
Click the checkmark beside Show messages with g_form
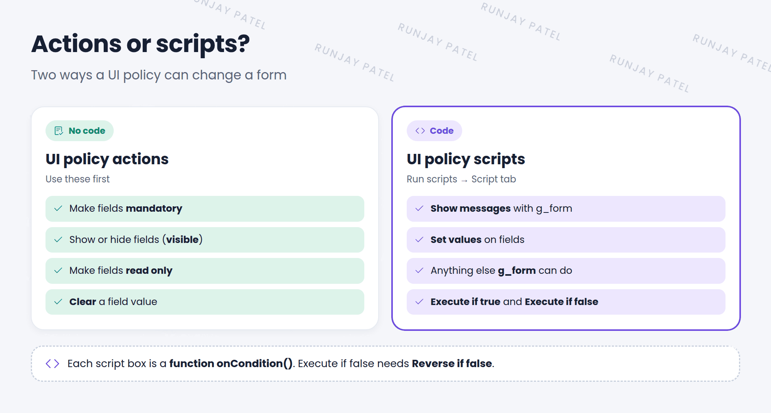coord(419,209)
